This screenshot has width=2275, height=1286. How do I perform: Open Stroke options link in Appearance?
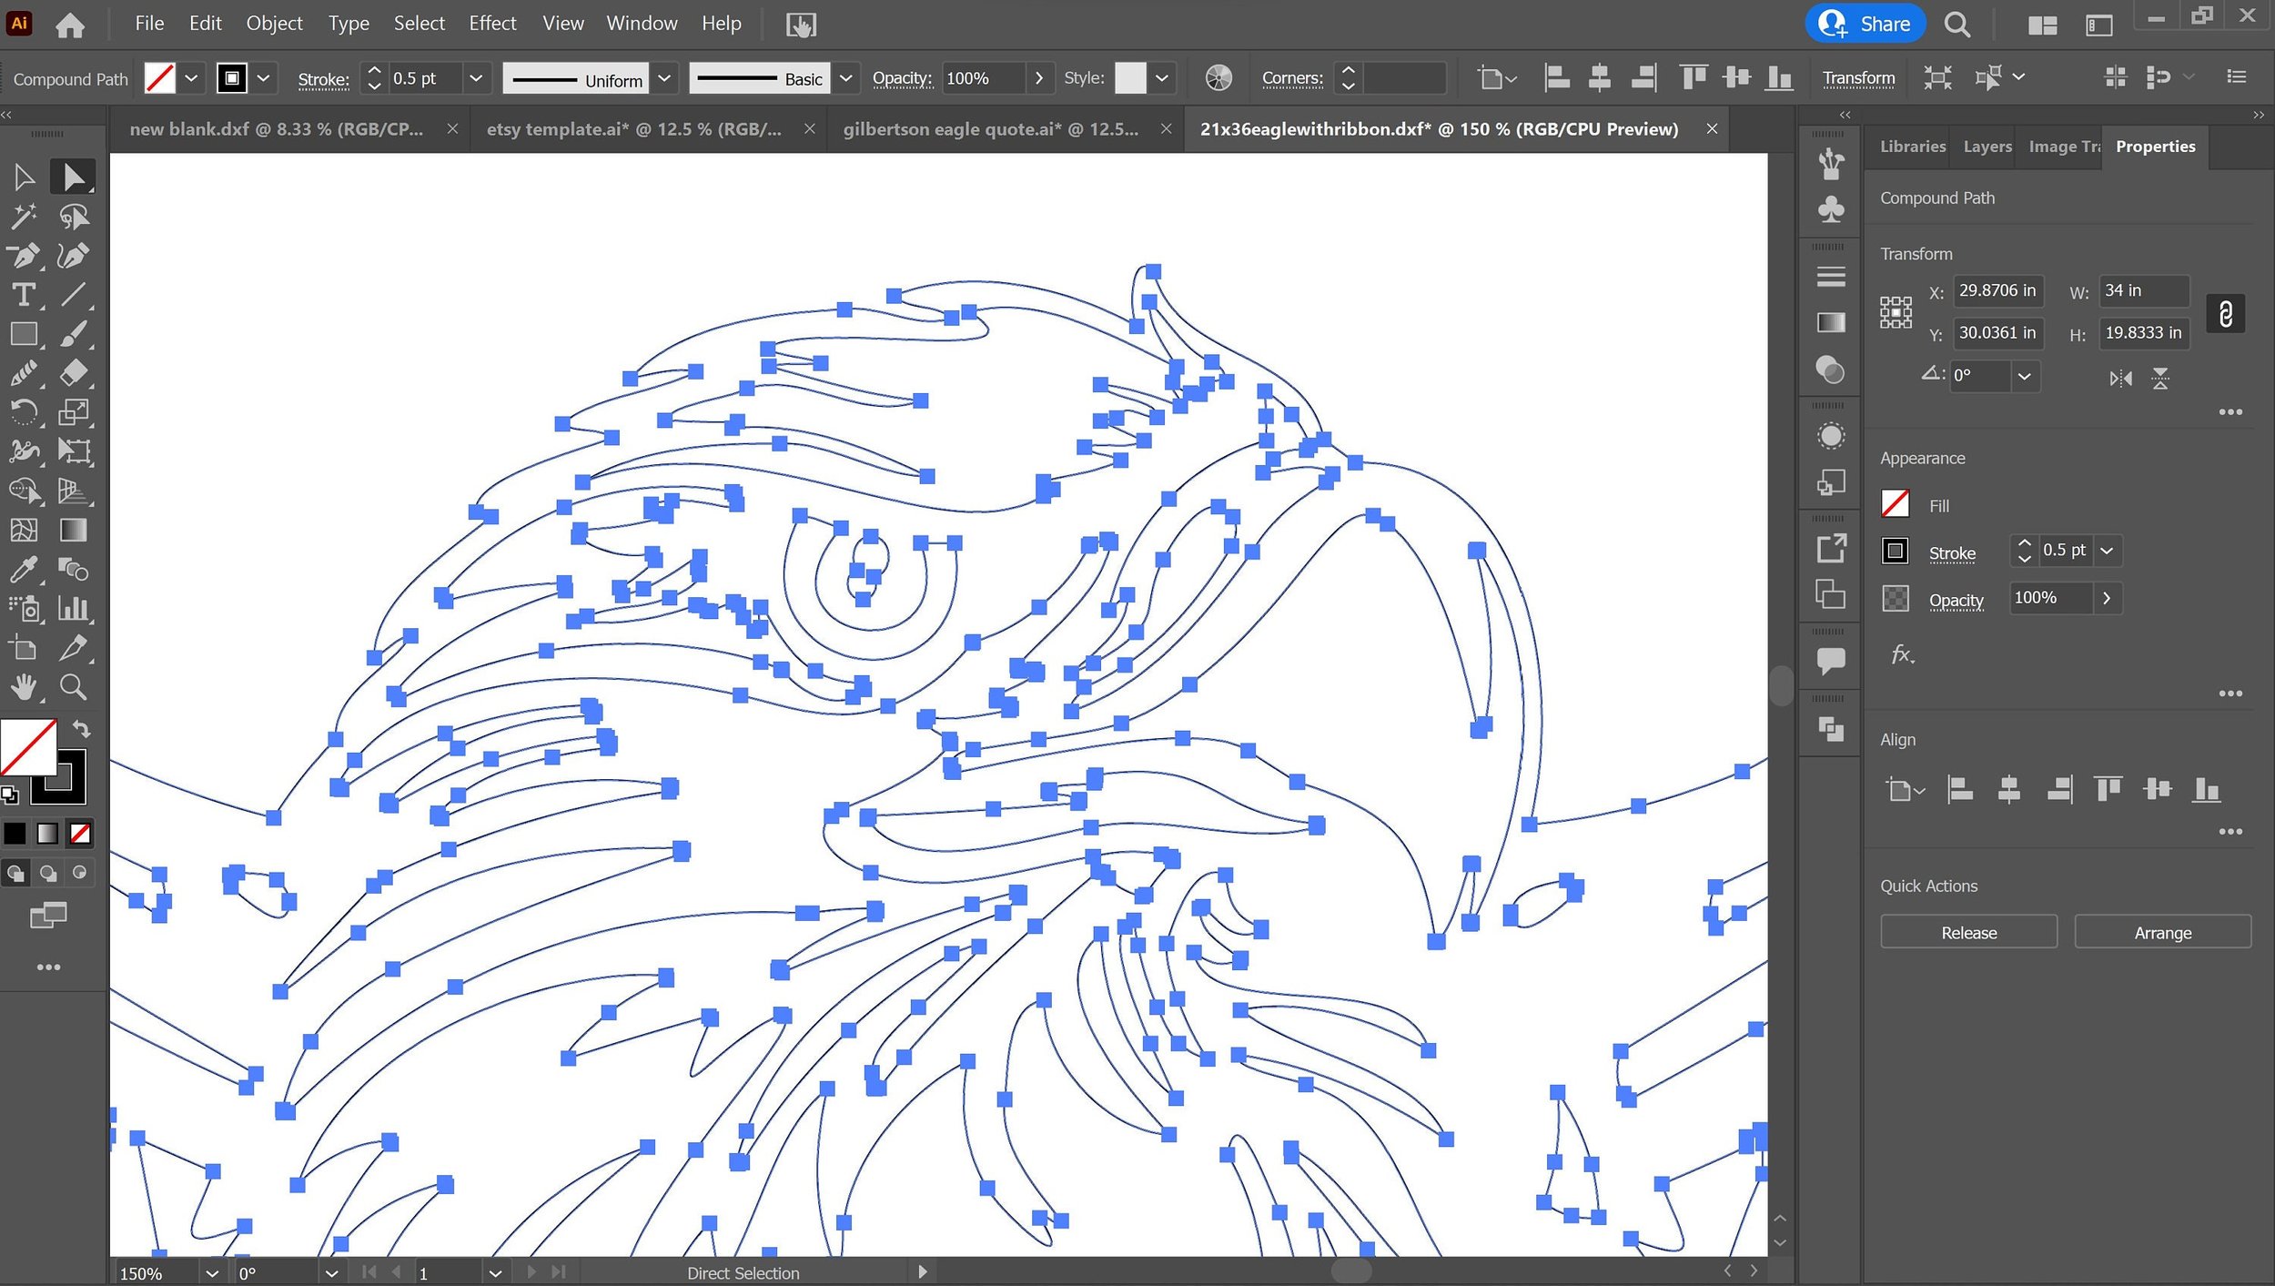(1952, 552)
